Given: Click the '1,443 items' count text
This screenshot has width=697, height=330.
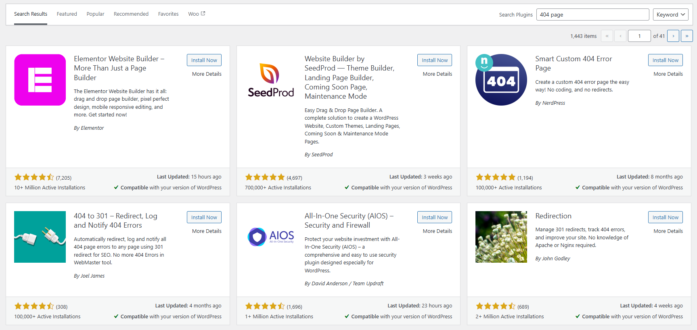Looking at the screenshot, I should [583, 36].
